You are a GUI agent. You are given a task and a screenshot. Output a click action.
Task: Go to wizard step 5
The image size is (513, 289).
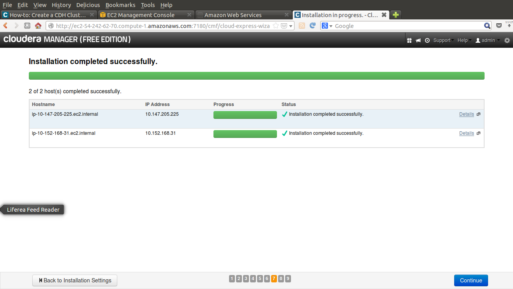coord(260,279)
